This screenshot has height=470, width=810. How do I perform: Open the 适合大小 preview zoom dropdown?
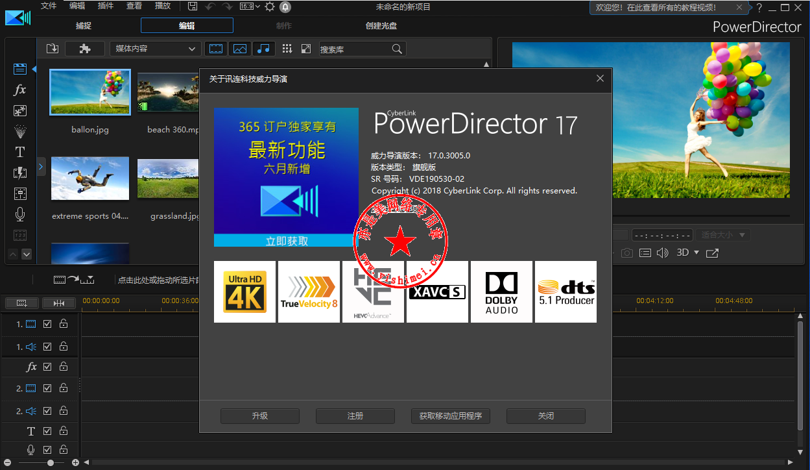click(x=724, y=235)
